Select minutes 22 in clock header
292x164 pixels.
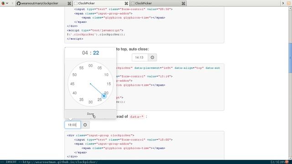point(96,53)
